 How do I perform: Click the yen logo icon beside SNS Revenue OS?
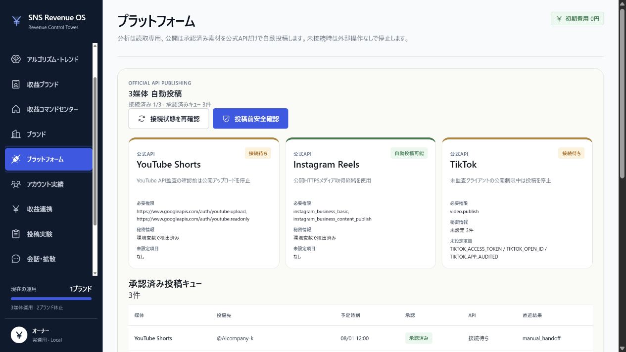tap(16, 21)
